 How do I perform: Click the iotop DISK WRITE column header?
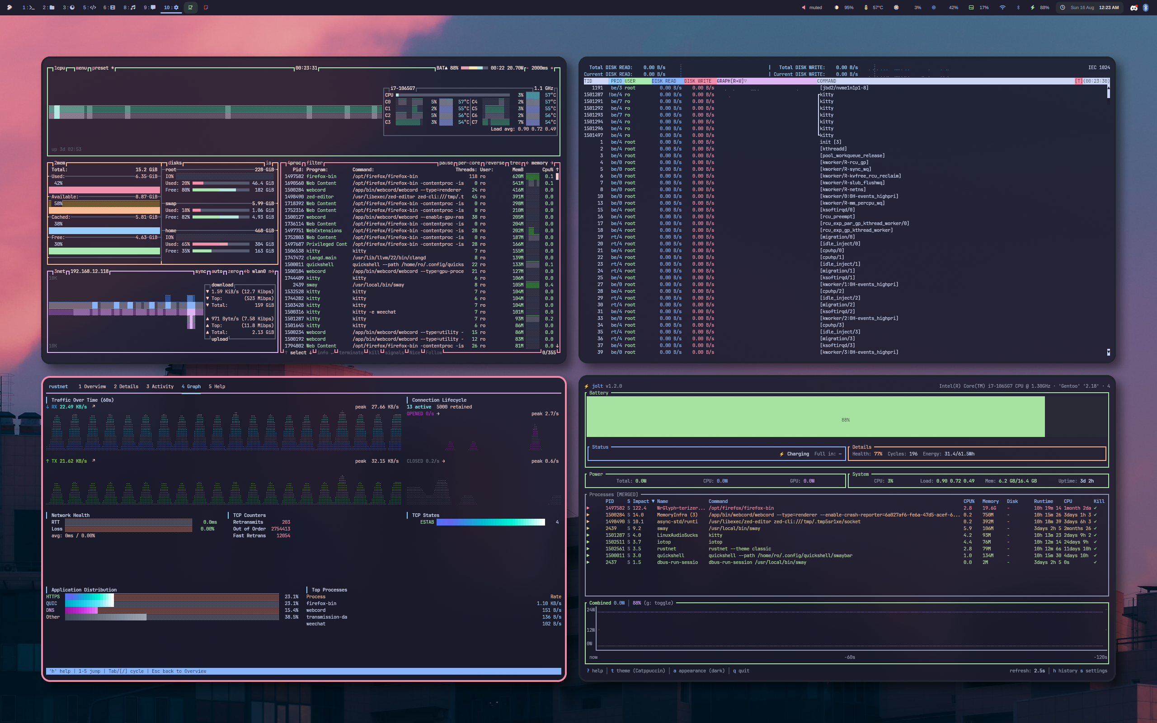(698, 81)
